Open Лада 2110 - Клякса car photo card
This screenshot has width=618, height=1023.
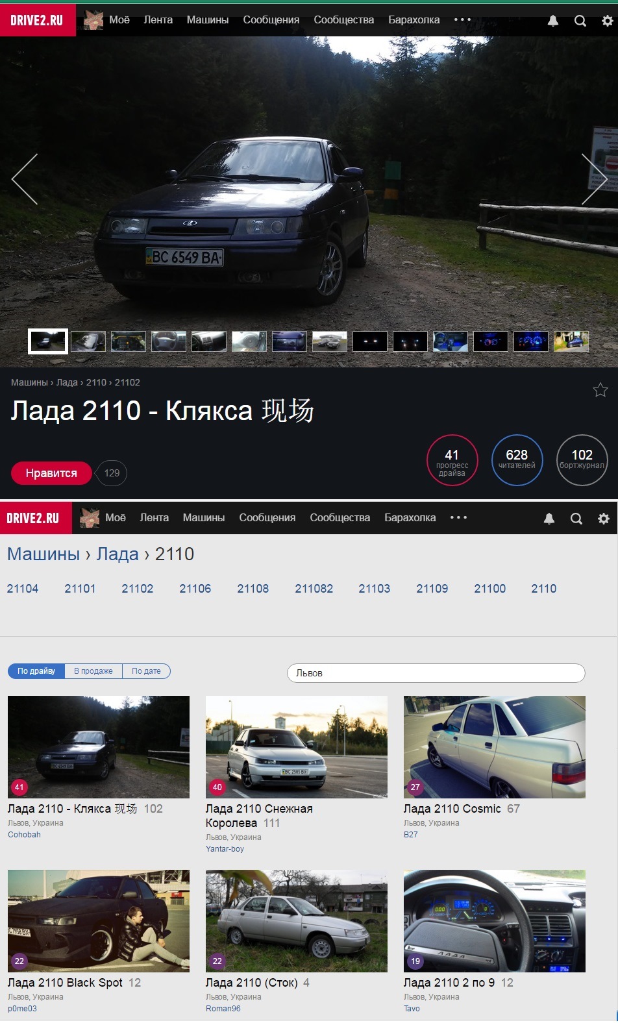click(99, 747)
